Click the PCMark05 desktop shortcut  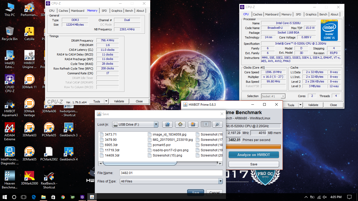pos(49,130)
